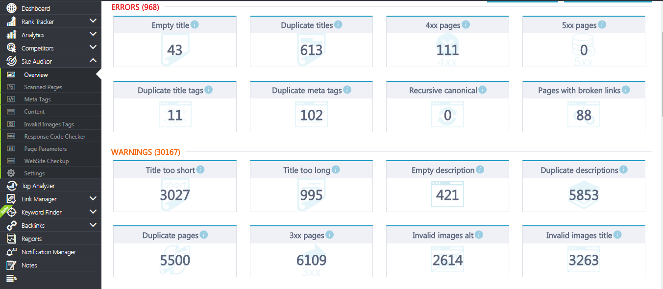Go to Scanned Pages in Site Auditor
This screenshot has width=663, height=289.
tap(50, 87)
